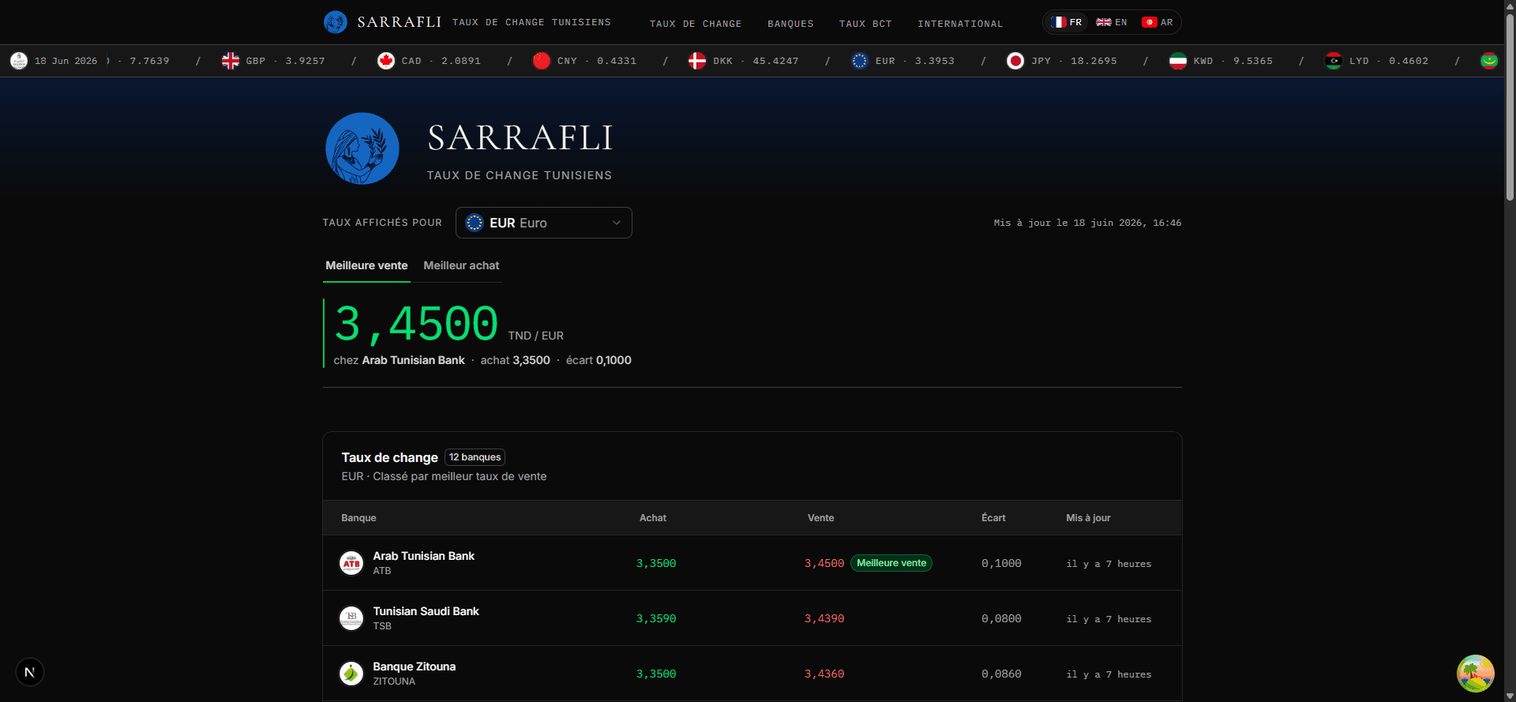Click the Japanese flag in the ticker
This screenshot has width=1516, height=702.
(x=1015, y=61)
